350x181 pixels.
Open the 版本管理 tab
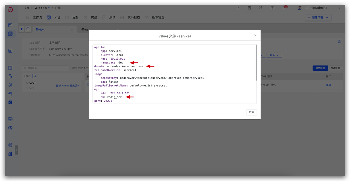coord(158,17)
